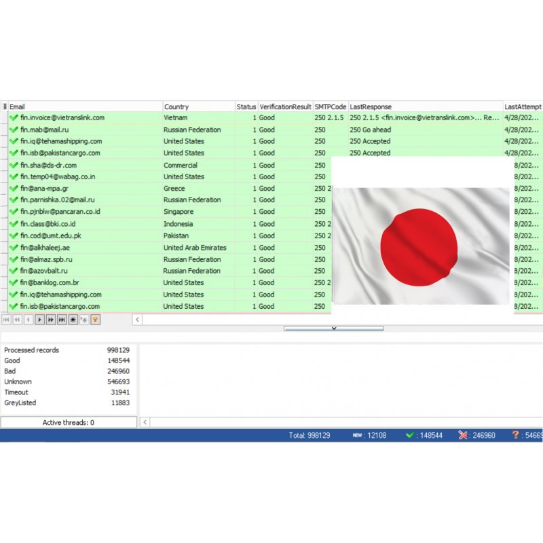The width and height of the screenshot is (543, 543).
Task: Click green checkmark icon in status bar
Action: pyautogui.click(x=410, y=435)
